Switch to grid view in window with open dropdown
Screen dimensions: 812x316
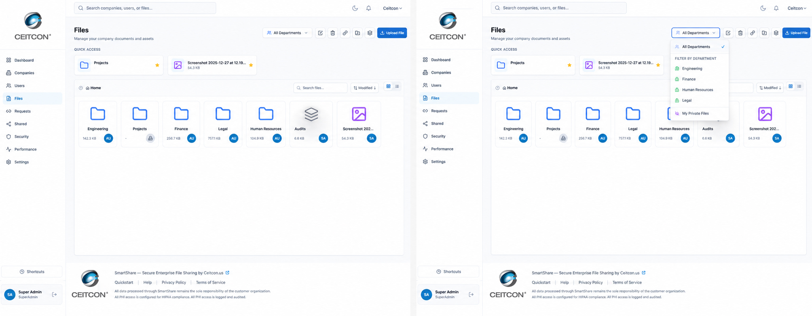[x=791, y=86]
